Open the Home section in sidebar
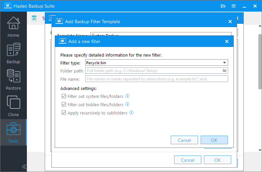Viewport: 262px width, 172px height. coord(13,27)
